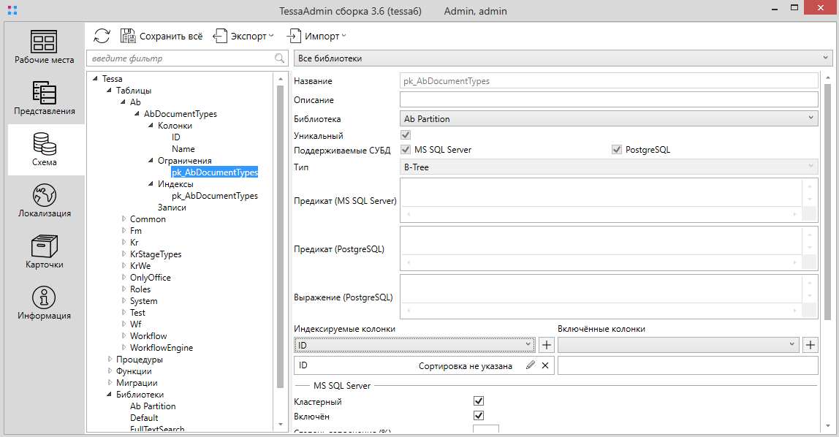Image resolution: width=839 pixels, height=437 pixels.
Task: Open the Карточки sidebar section
Action: click(45, 252)
